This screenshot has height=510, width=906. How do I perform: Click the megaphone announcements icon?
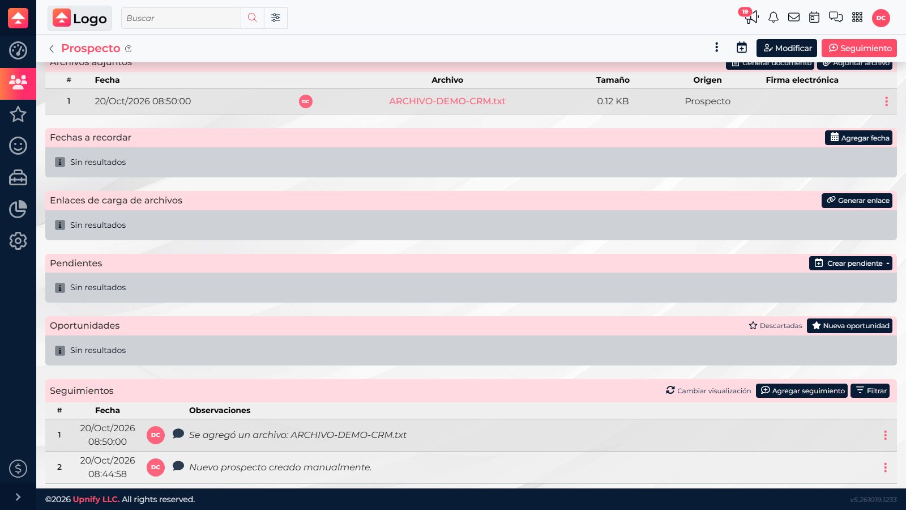pos(751,17)
